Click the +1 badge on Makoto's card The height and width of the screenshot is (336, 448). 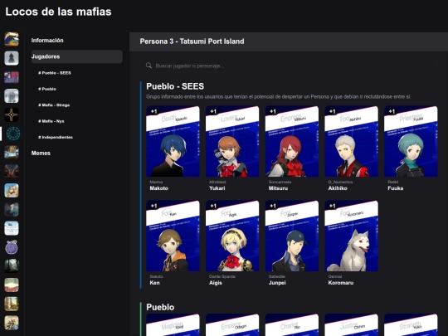pos(154,111)
